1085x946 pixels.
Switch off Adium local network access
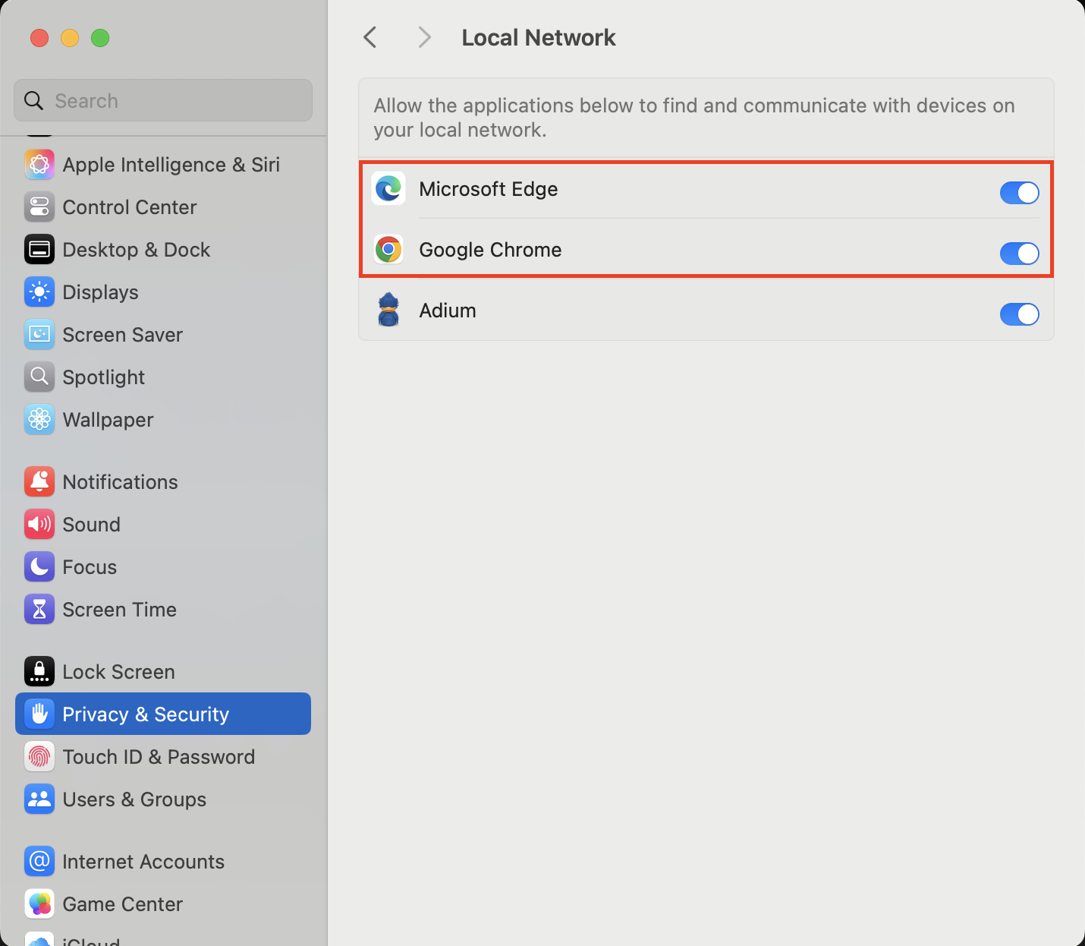pos(1019,314)
